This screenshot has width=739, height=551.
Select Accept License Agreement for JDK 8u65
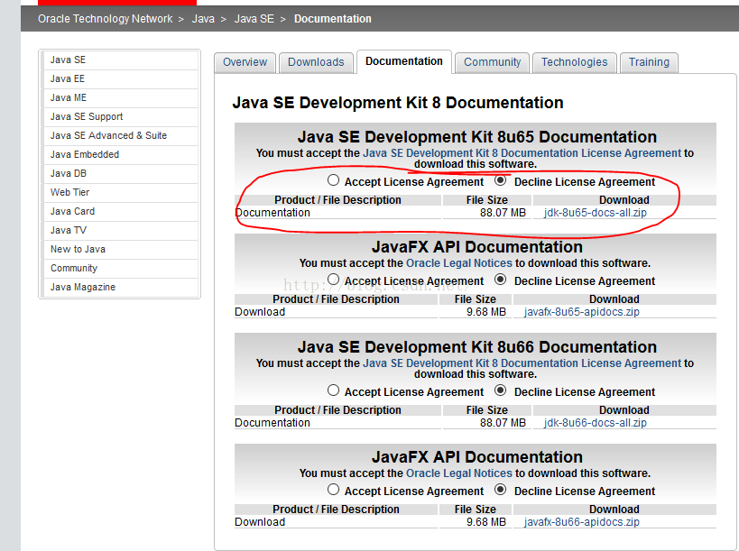[333, 180]
